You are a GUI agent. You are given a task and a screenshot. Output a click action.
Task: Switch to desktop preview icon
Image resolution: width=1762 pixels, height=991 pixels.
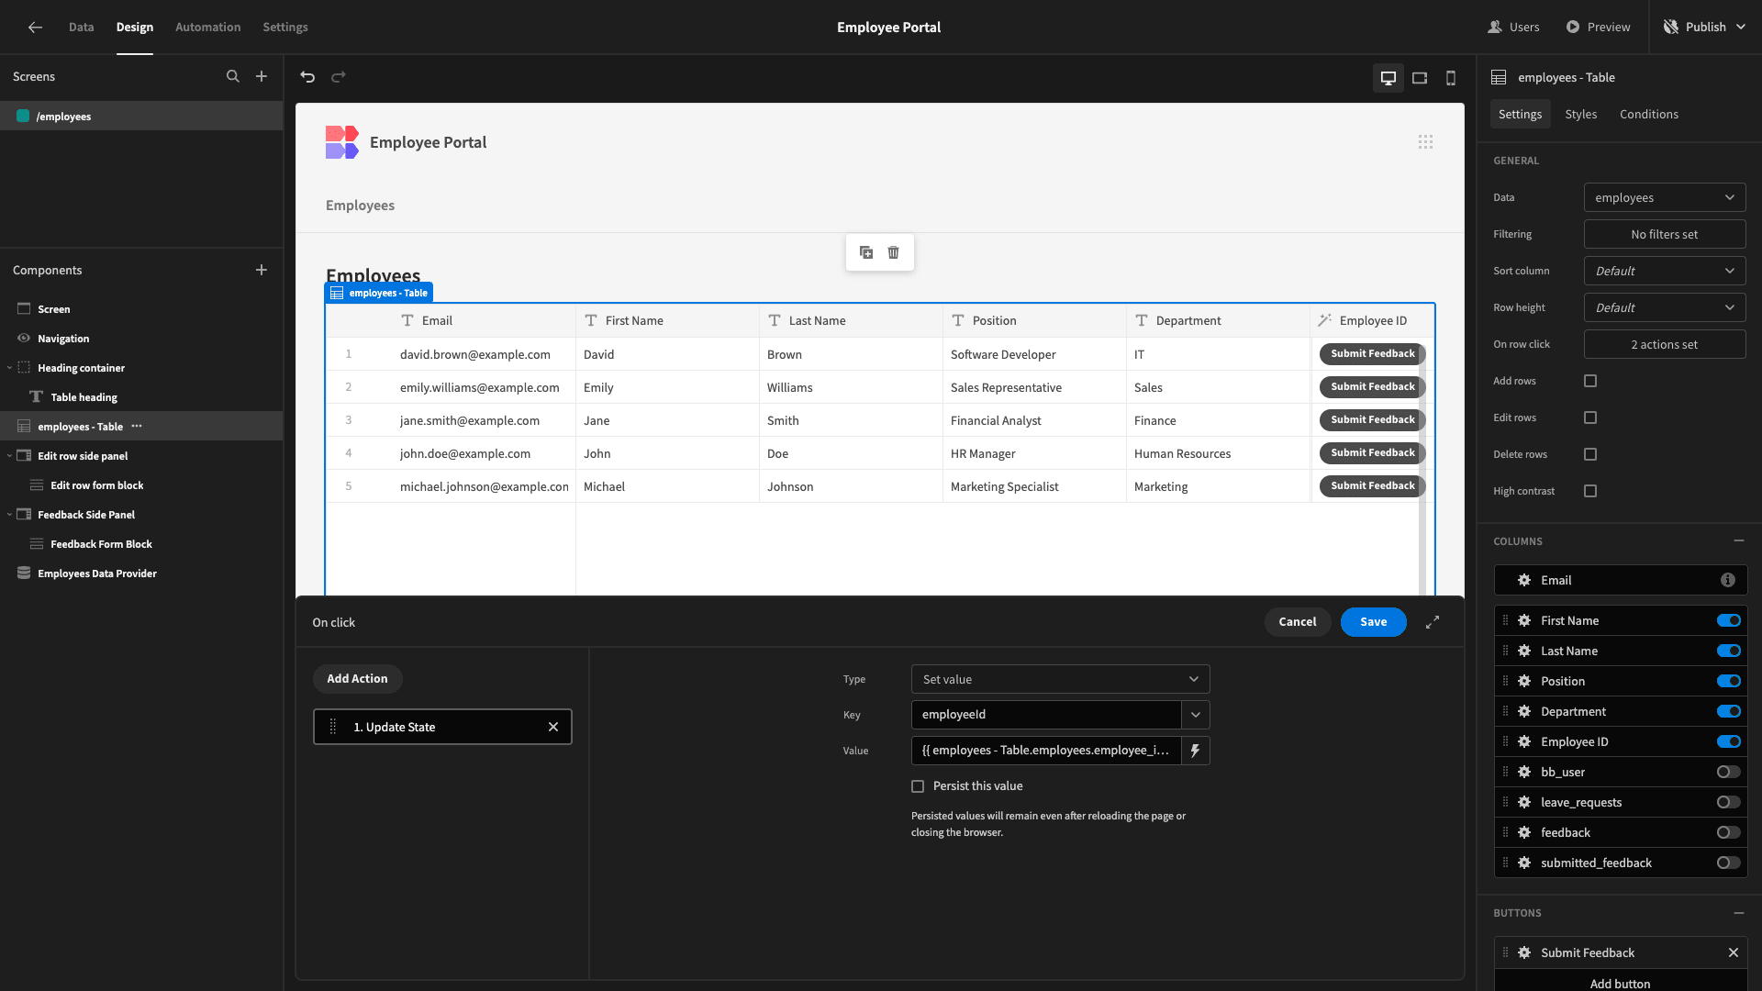(x=1388, y=78)
